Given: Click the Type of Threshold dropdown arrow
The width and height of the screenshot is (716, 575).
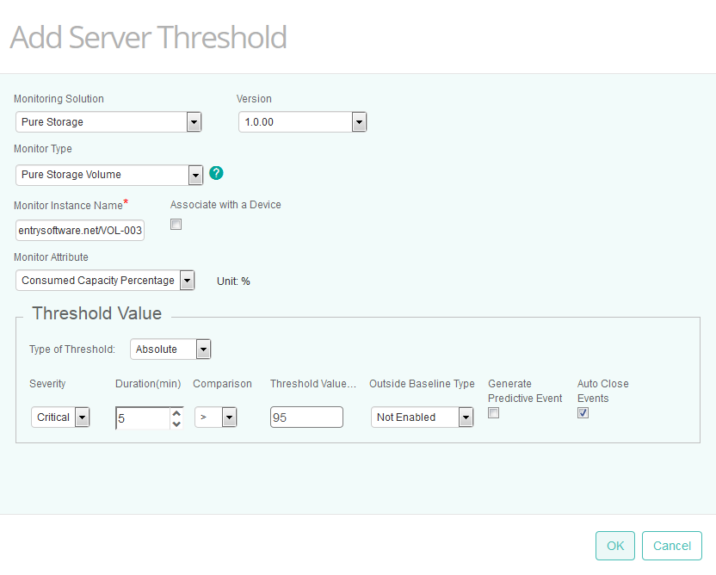Looking at the screenshot, I should point(203,349).
